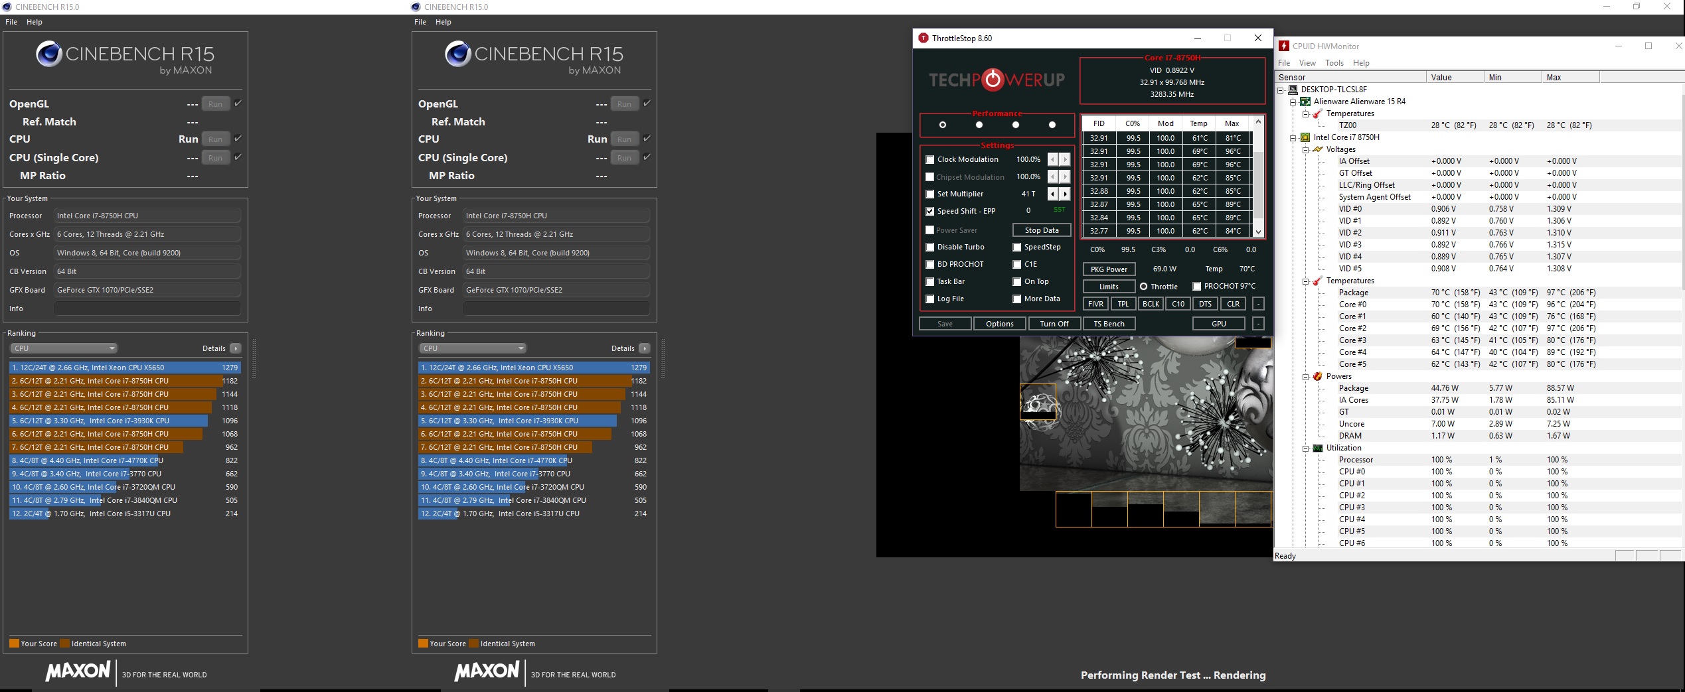The width and height of the screenshot is (1685, 692).
Task: Click the Details arrow icon in middle Cinebench ranking
Action: [x=645, y=348]
